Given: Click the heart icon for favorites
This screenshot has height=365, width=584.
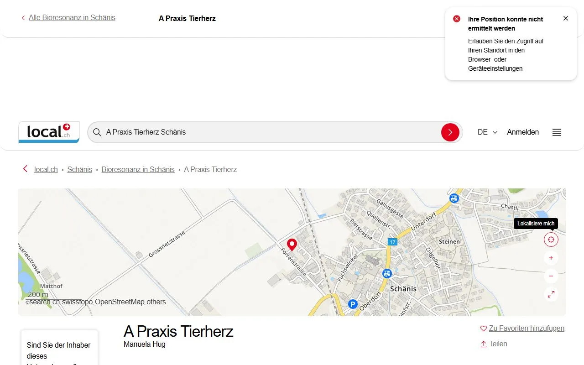Looking at the screenshot, I should (x=483, y=328).
